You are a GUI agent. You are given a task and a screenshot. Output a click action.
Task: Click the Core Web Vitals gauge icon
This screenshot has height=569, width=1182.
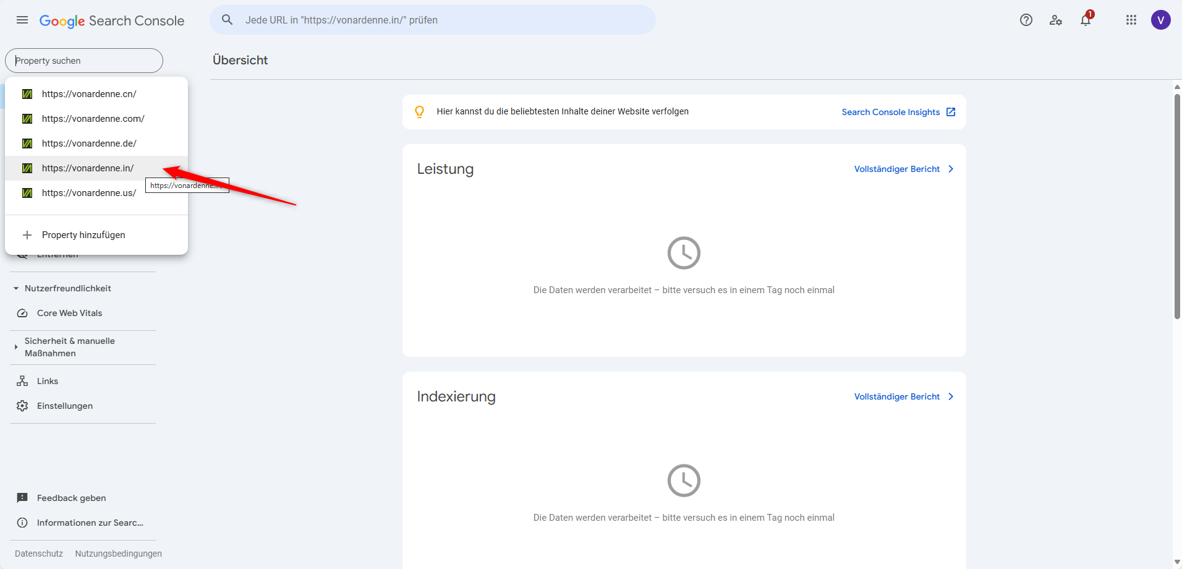tap(22, 313)
